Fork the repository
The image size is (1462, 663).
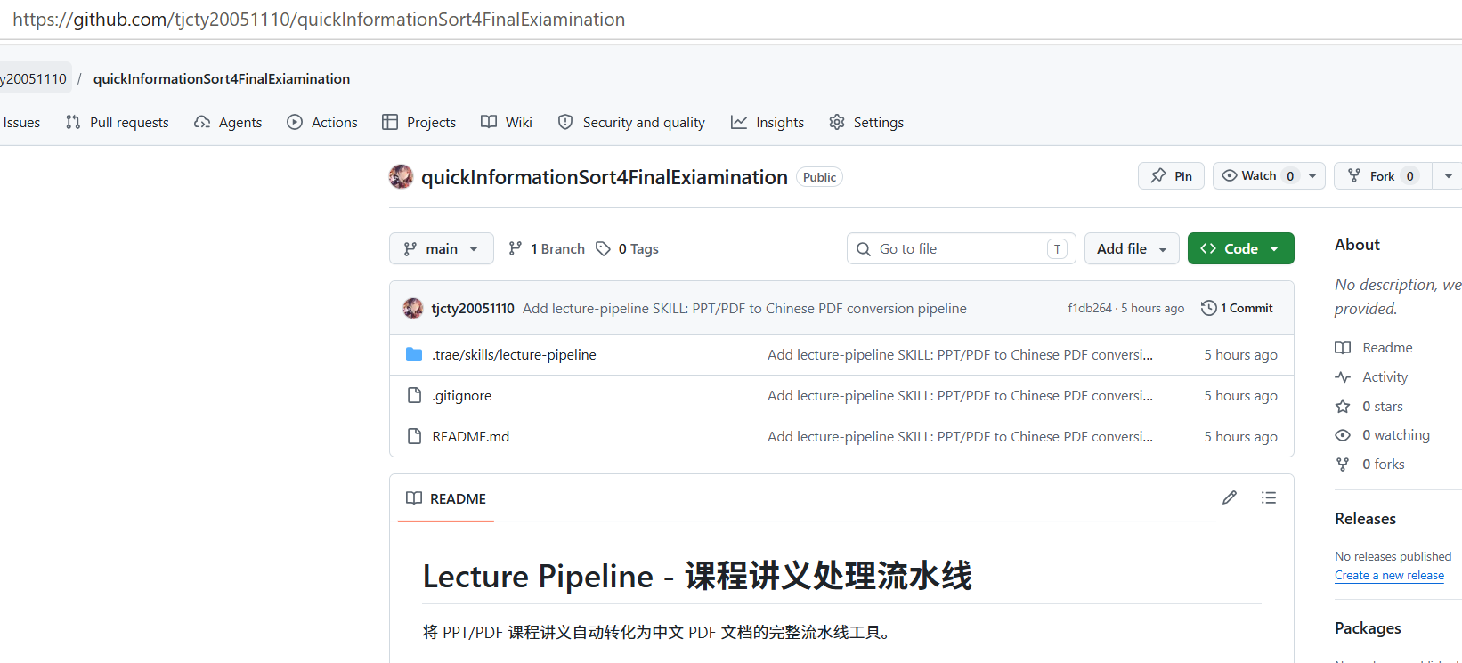[1383, 175]
